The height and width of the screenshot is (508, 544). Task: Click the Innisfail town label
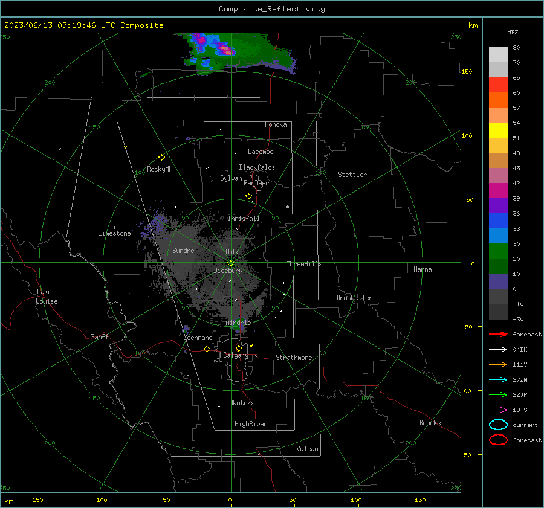[x=244, y=219]
